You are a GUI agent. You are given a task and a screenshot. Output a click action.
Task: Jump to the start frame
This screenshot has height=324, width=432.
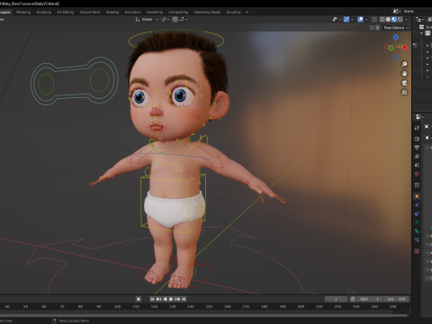[x=152, y=299]
